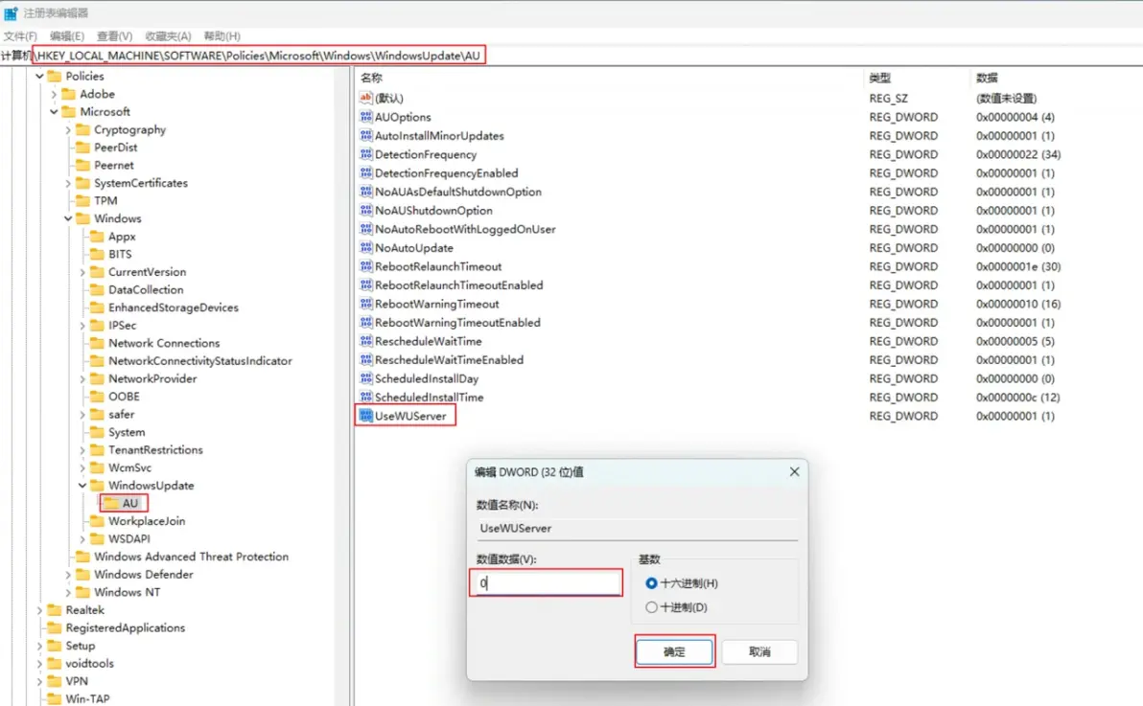The width and height of the screenshot is (1143, 706).
Task: Click the DataCollection folder icon
Action: click(x=97, y=290)
